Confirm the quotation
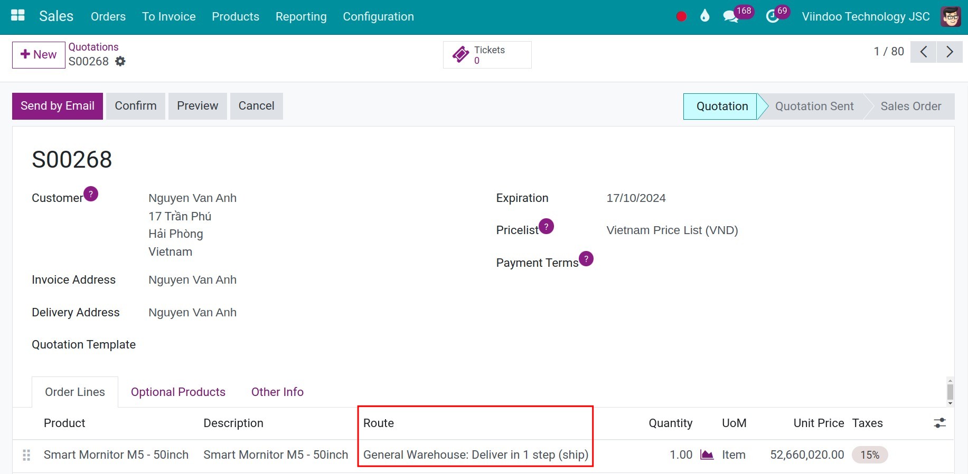The width and height of the screenshot is (968, 474). coord(136,106)
